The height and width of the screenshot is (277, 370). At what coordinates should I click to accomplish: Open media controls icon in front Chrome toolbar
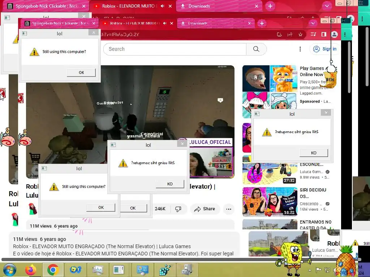(313, 35)
